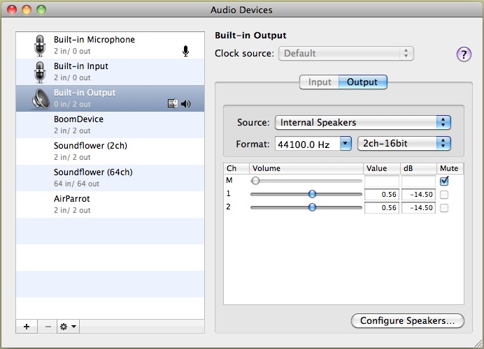Mute channel 1 with its checkbox
484x349 pixels.
click(x=444, y=194)
